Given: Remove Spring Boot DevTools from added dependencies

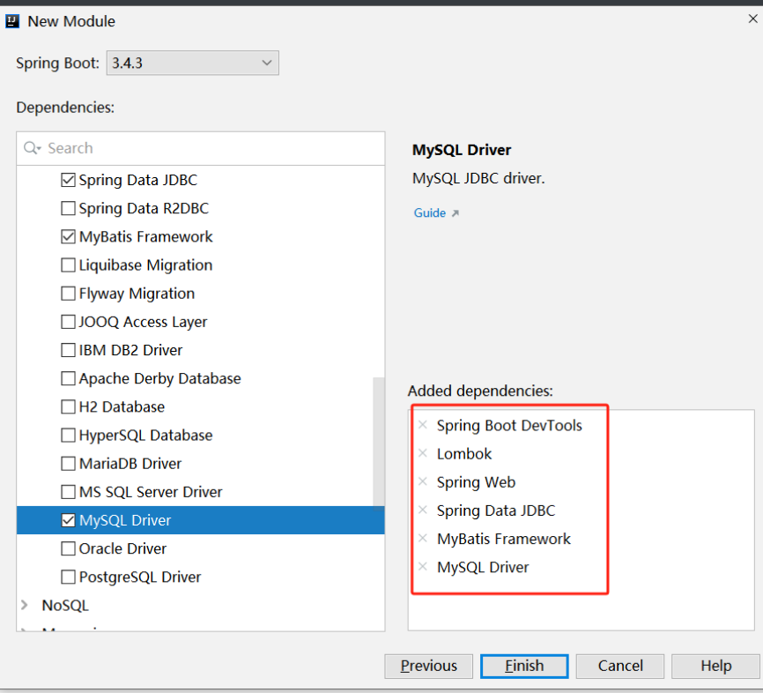Looking at the screenshot, I should [423, 425].
